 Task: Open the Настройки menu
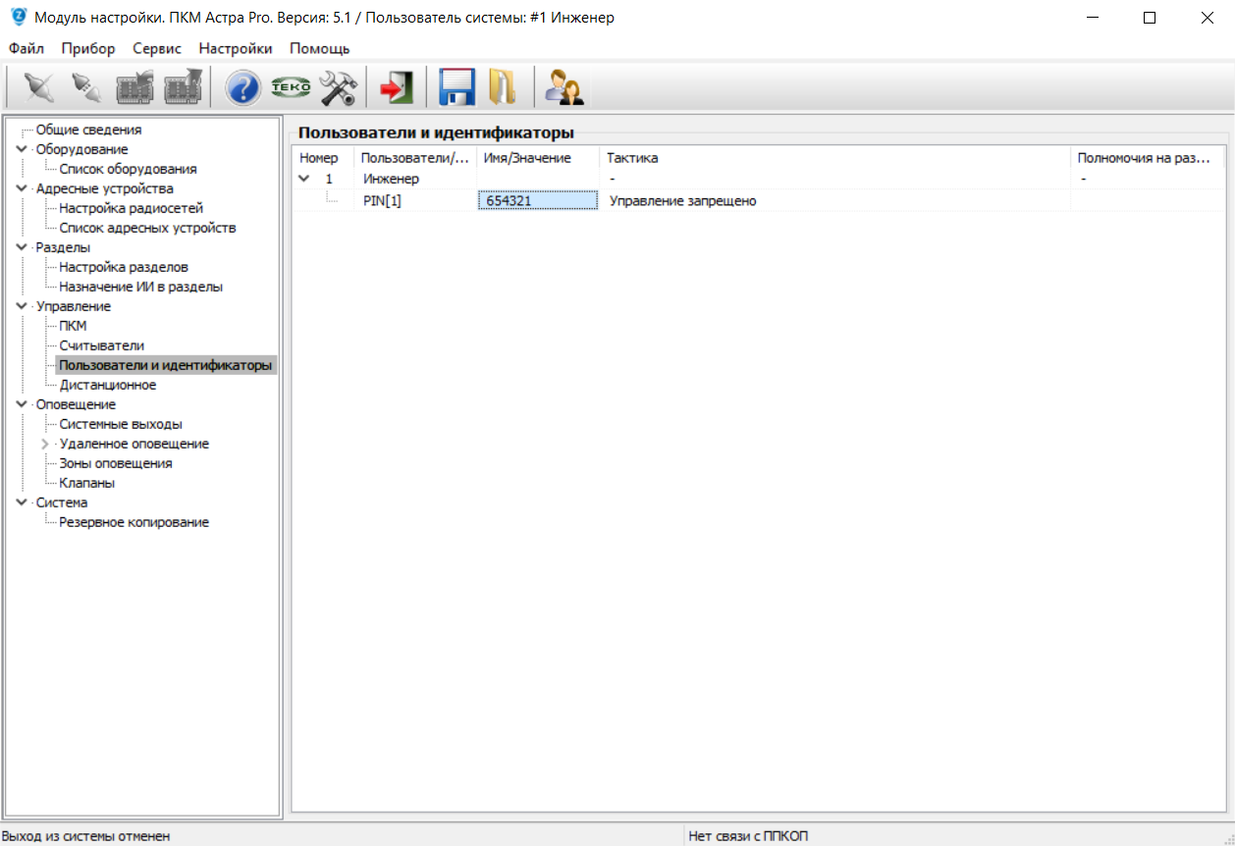[x=236, y=48]
